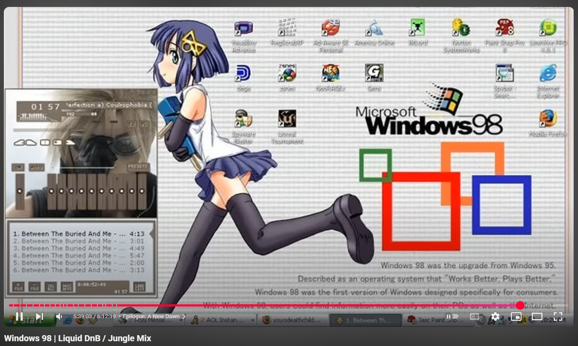Enter fullscreen mode
This screenshot has width=578, height=346.
(x=558, y=316)
